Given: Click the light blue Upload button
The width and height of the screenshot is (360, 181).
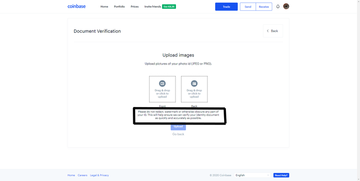Looking at the screenshot, I should coord(178,127).
